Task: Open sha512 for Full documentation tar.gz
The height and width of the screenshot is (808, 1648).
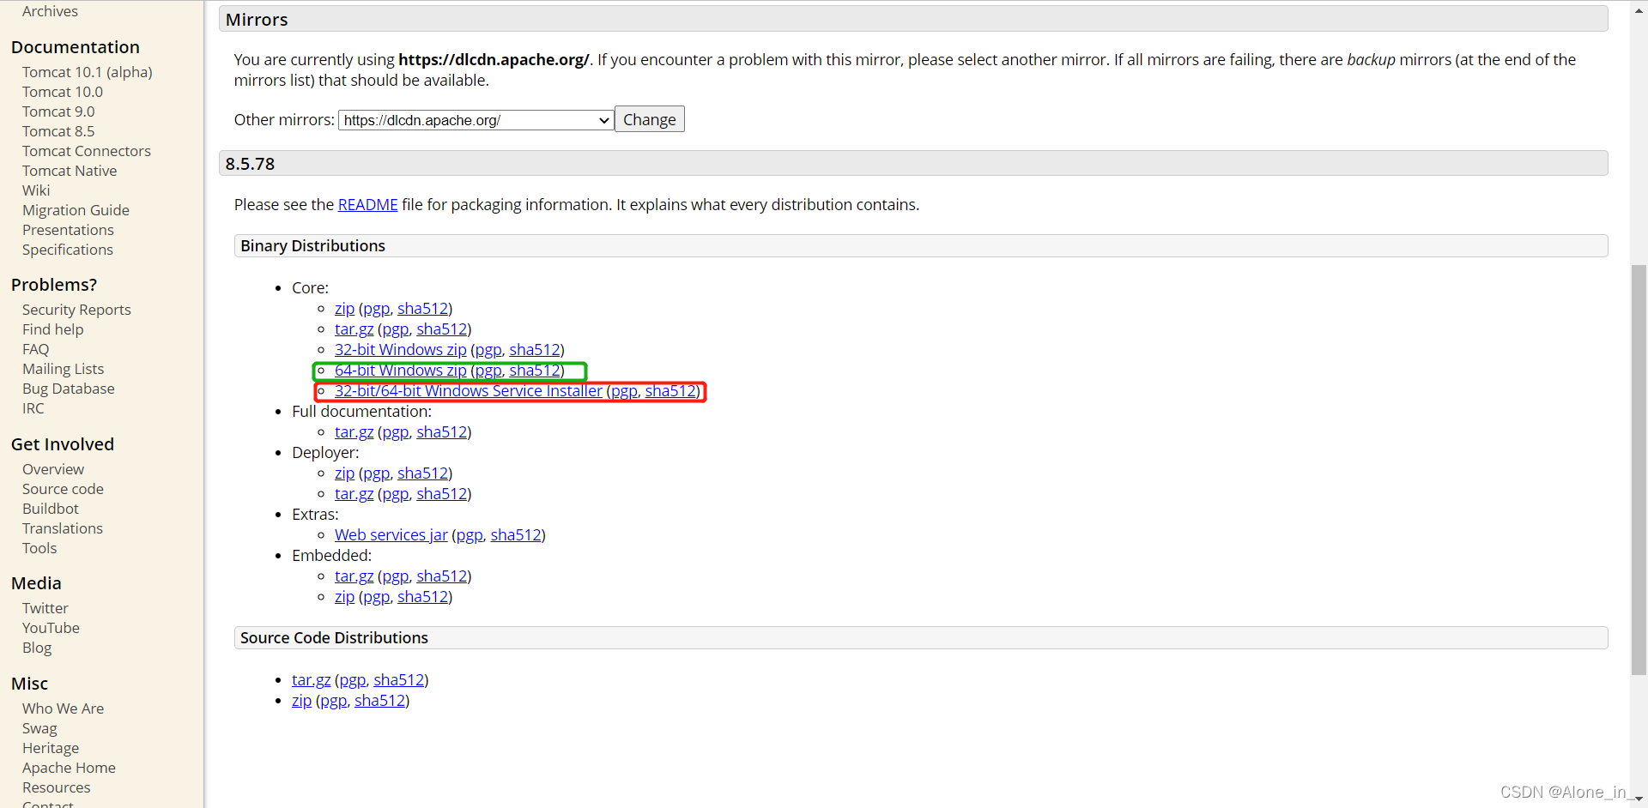Action: [442, 432]
